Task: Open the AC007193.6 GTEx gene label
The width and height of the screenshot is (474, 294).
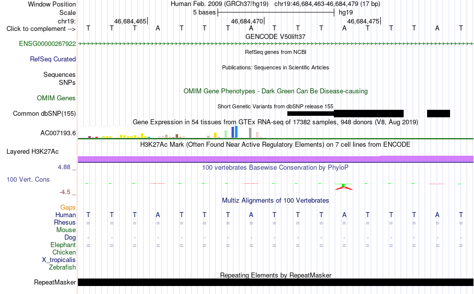Action: pos(58,133)
